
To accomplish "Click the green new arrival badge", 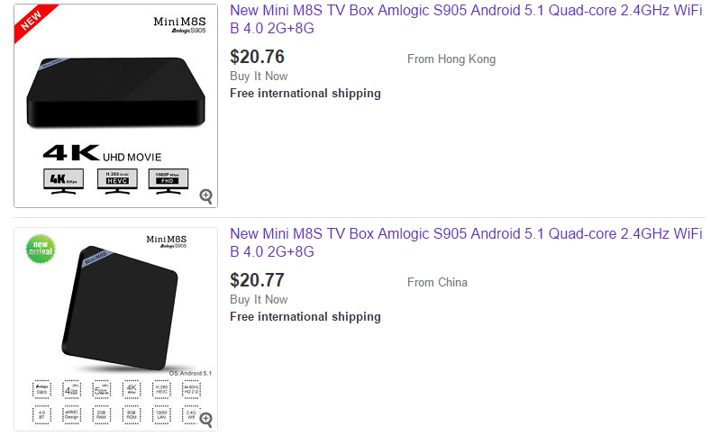I will click(x=41, y=249).
